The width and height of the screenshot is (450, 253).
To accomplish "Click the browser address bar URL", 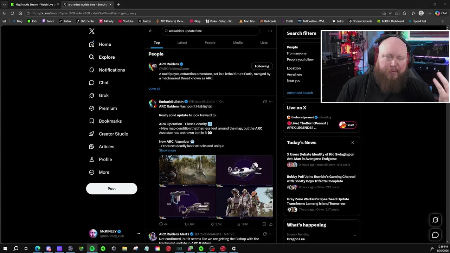I will coord(84,13).
